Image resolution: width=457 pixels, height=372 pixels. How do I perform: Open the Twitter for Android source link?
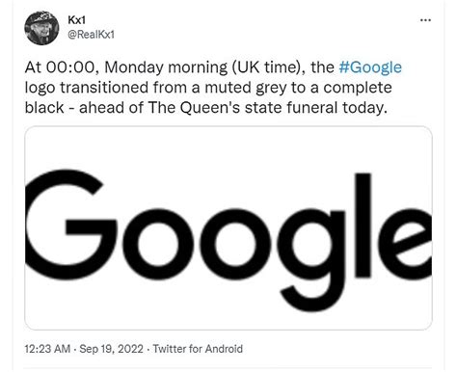(x=198, y=349)
